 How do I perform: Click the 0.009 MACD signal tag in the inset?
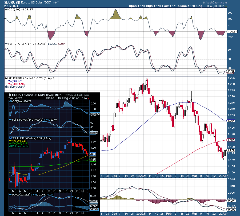click(x=94, y=201)
